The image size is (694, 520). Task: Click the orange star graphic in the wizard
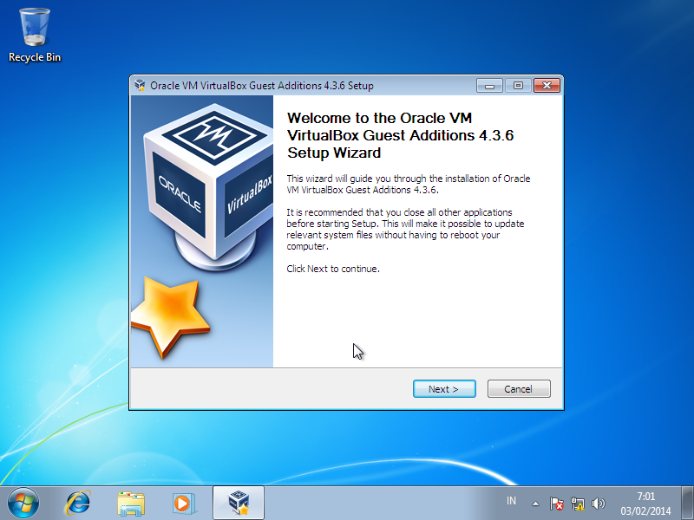pos(170,316)
